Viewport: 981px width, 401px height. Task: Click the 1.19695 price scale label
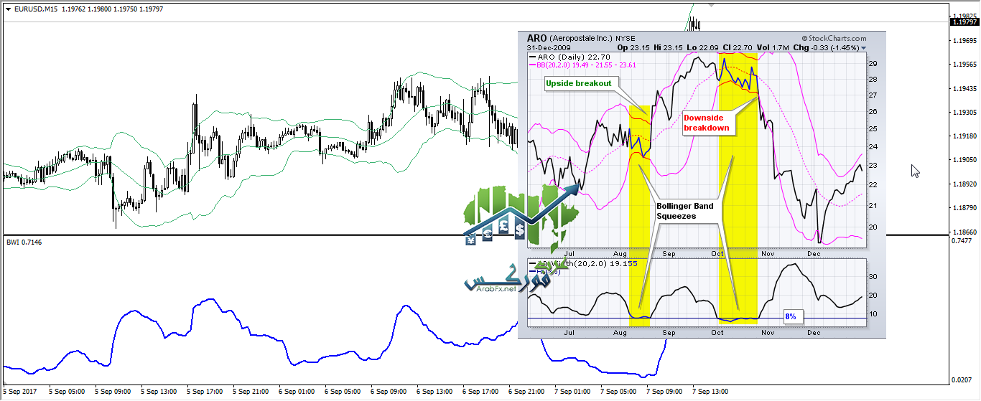pyautogui.click(x=963, y=39)
